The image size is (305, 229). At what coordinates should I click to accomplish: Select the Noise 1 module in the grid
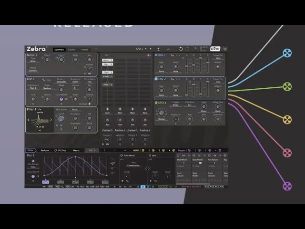click(x=107, y=60)
